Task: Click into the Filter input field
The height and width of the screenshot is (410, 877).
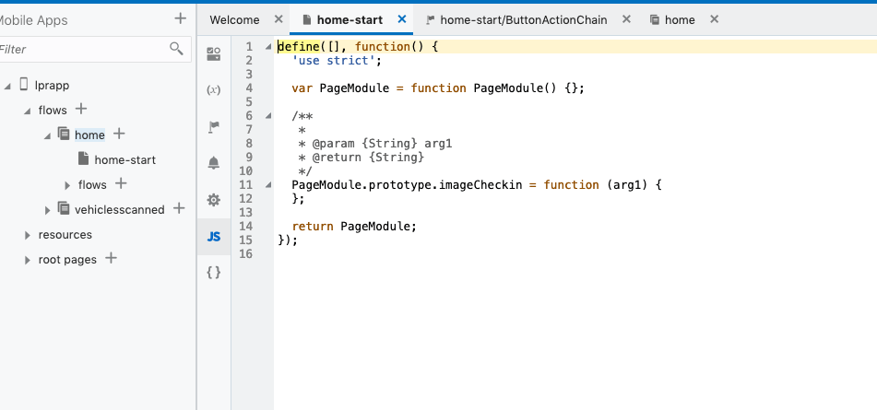Action: tap(78, 49)
